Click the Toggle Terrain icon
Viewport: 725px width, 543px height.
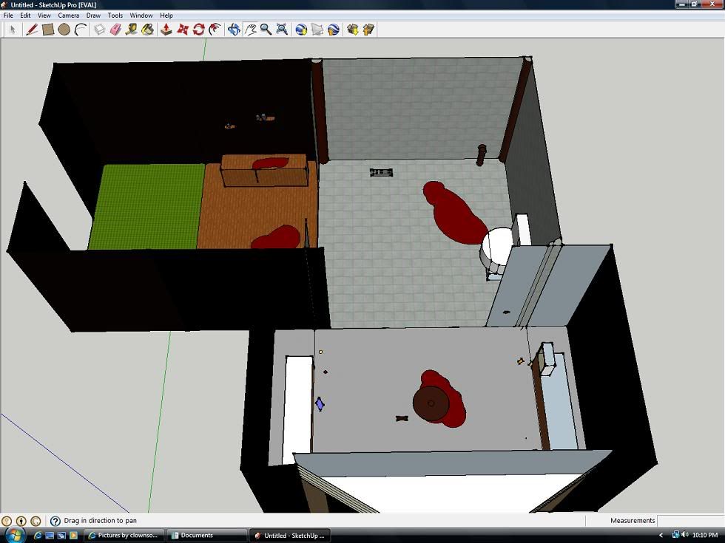coord(317,30)
